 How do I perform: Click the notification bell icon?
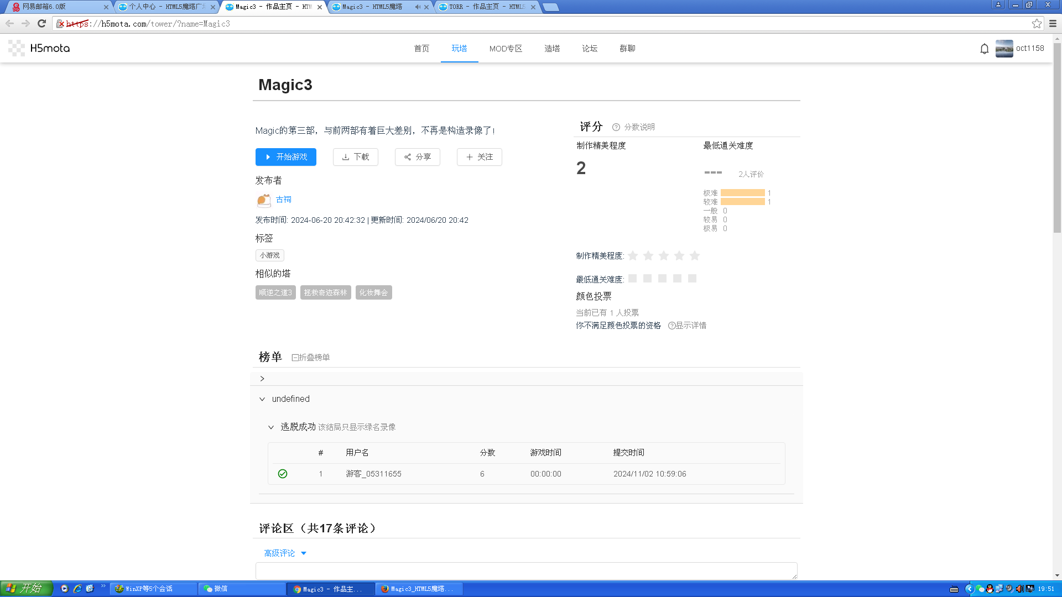[984, 49]
